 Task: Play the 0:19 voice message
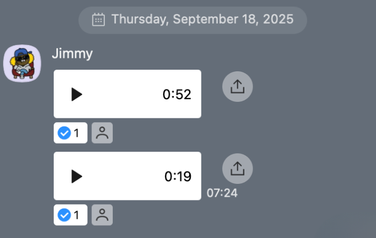77,176
